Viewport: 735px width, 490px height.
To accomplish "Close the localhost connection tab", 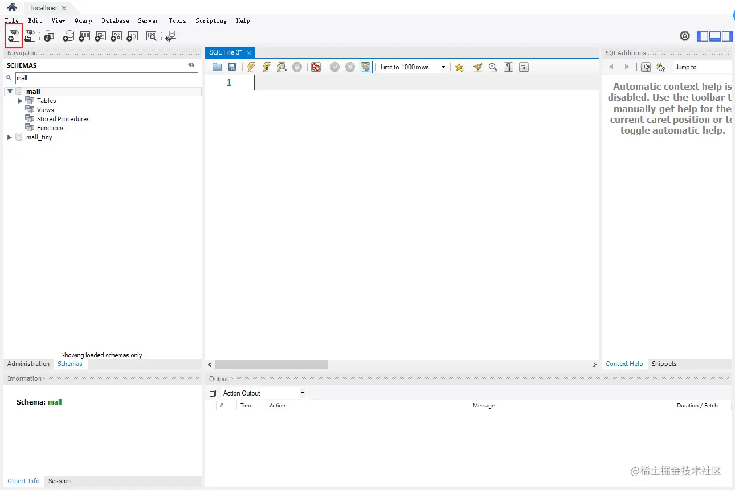I will click(x=64, y=8).
